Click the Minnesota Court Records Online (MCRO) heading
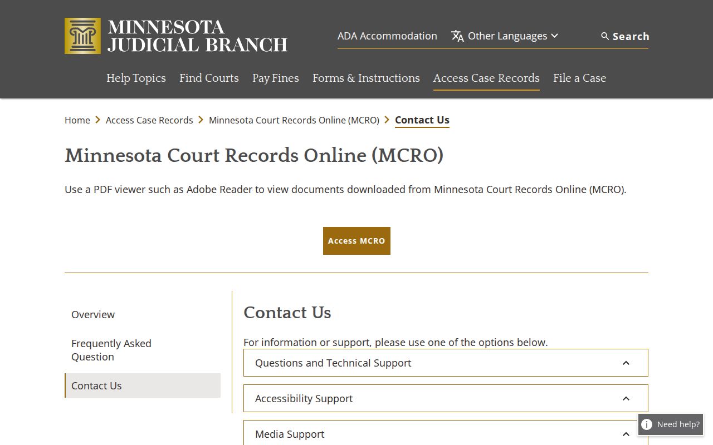713x445 pixels. 254,155
